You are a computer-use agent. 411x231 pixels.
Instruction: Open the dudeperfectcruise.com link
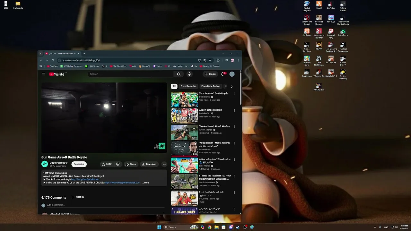[123, 183]
